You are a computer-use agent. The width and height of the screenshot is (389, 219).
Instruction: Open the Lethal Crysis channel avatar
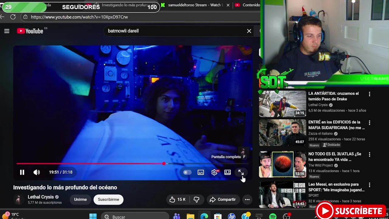18,200
